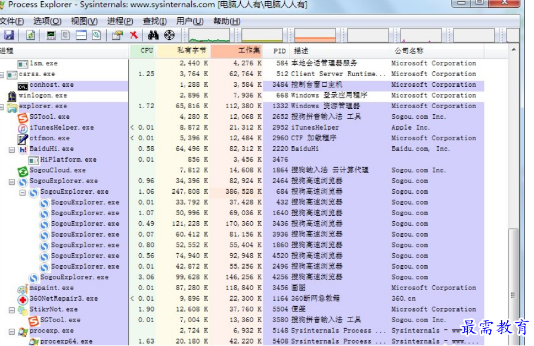Collapse the explorer.exe process tree
This screenshot has height=346, width=534.
tap(2, 107)
